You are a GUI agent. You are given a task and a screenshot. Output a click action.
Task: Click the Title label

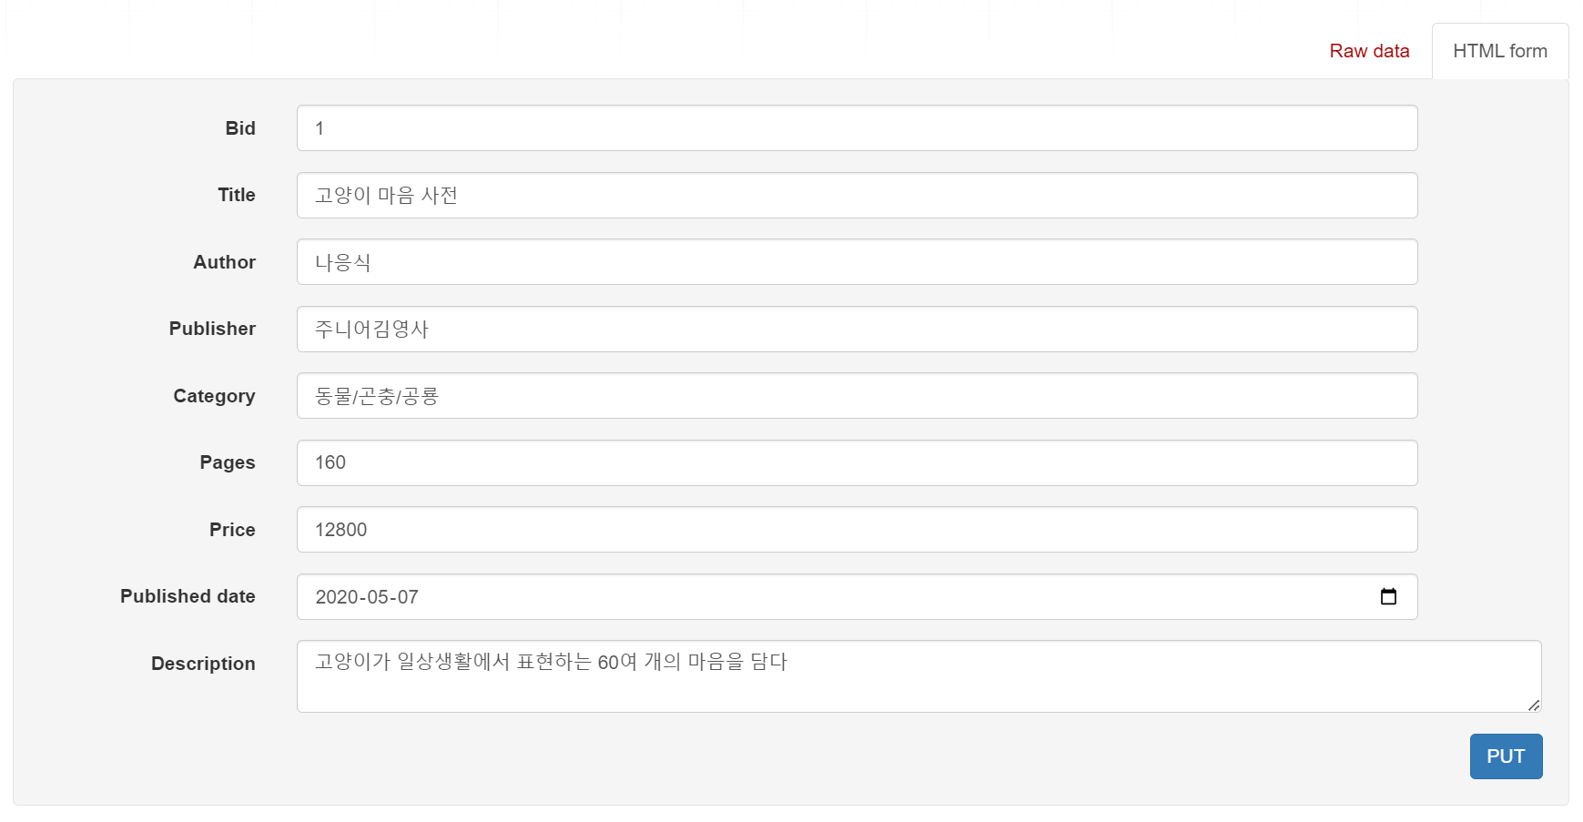pos(237,195)
